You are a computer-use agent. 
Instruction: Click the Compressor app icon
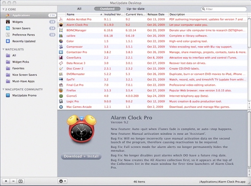pyautogui.click(x=61, y=47)
